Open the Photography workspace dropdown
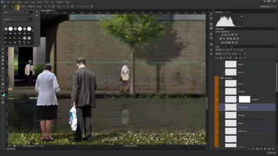 [x=268, y=6]
